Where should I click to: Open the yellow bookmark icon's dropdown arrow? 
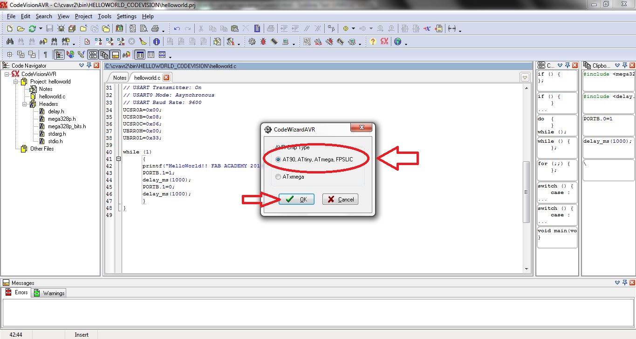tap(353, 29)
